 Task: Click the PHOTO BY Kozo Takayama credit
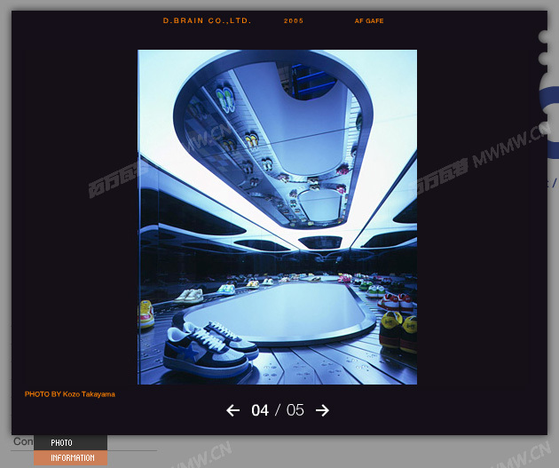(x=70, y=394)
